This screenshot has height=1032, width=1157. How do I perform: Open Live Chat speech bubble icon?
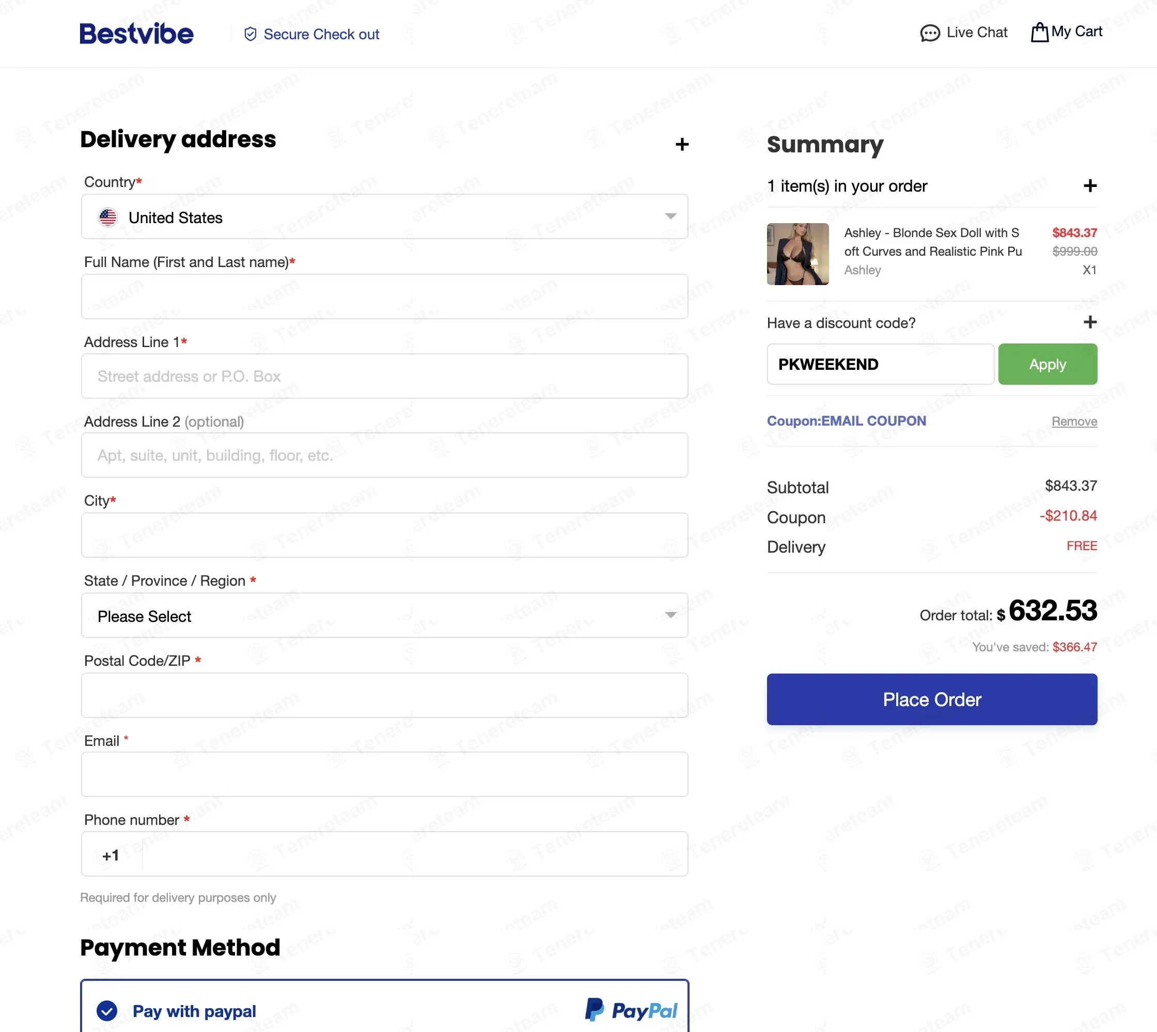point(930,33)
